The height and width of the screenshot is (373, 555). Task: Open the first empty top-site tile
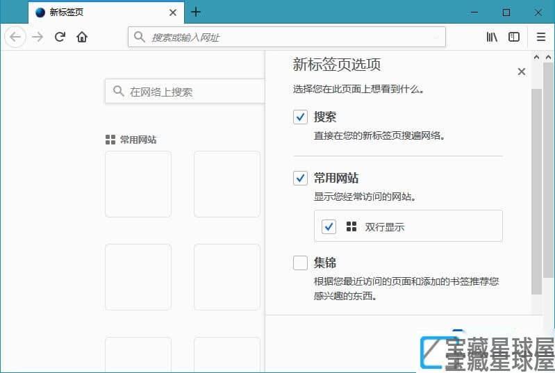[138, 184]
